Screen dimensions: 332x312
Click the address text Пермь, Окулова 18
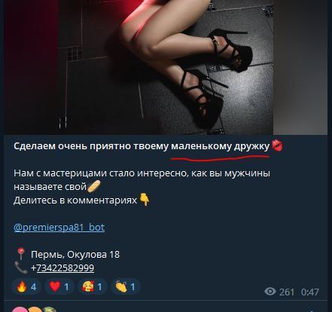[x=75, y=255]
